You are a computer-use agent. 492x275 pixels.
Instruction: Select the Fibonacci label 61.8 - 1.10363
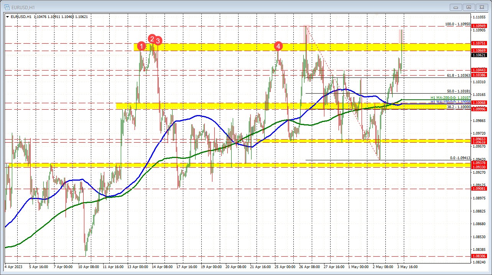pos(459,76)
